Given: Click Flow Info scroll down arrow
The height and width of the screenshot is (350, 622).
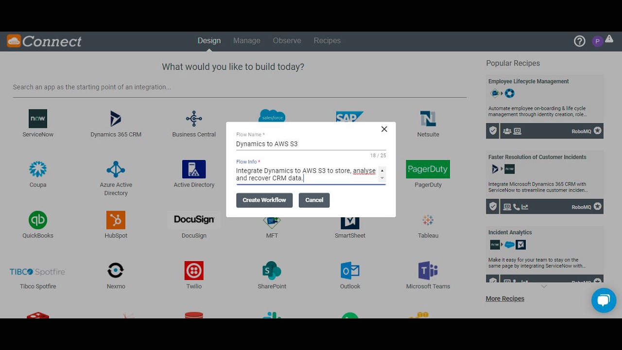Looking at the screenshot, I should click(382, 178).
